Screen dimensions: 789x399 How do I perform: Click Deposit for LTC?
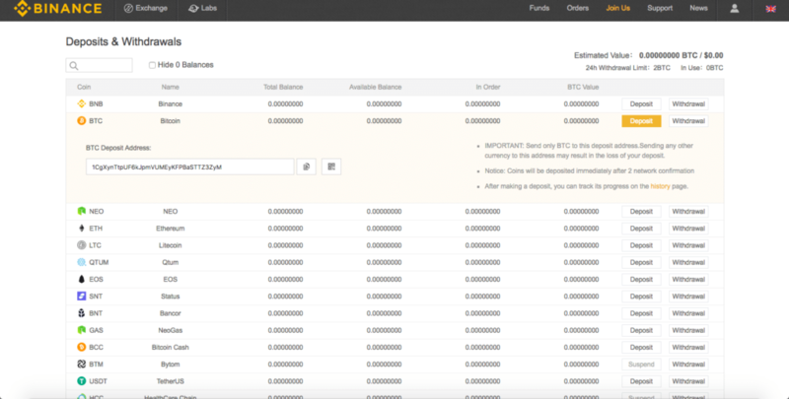[x=642, y=245]
